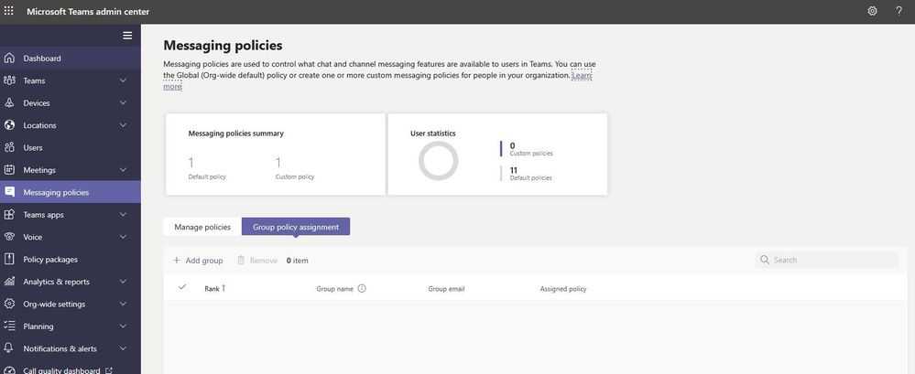The image size is (915, 374).
Task: Click the Locations globe icon
Action: 9,125
